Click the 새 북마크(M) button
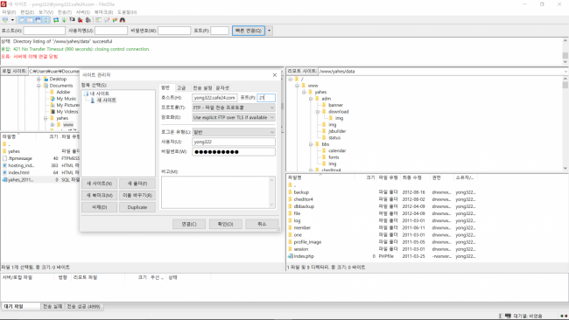Image resolution: width=569 pixels, height=320 pixels. click(x=100, y=195)
